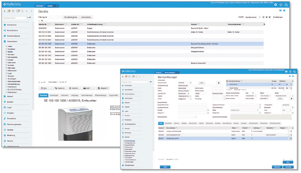Open Kommunikation module in Geräte window sidebar
The height and width of the screenshot is (173, 301).
point(13,36)
